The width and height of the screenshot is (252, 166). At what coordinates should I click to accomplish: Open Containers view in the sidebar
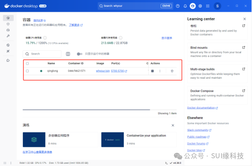point(8,18)
